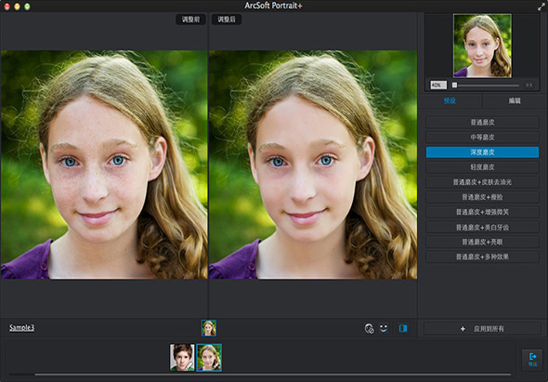This screenshot has width=548, height=382.
Task: Click the fit-to-window icon beside zoom slider
Action: [x=529, y=85]
